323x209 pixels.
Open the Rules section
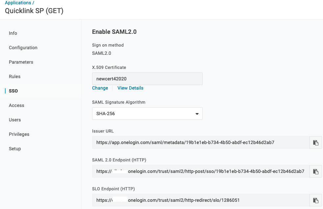coord(15,76)
